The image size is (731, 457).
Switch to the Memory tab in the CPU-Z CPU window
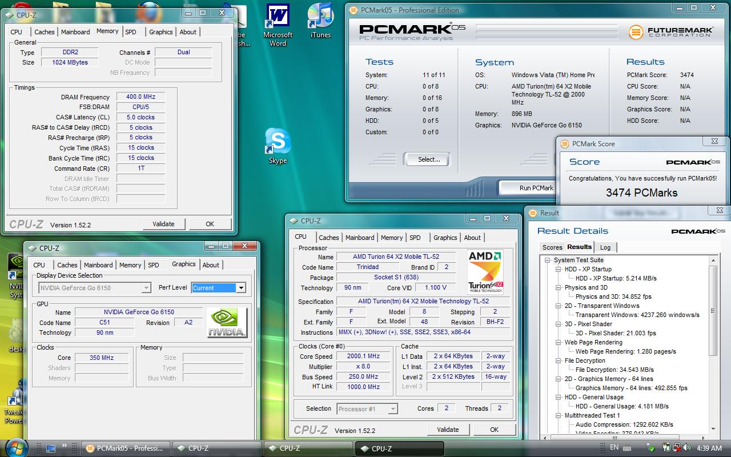click(392, 238)
